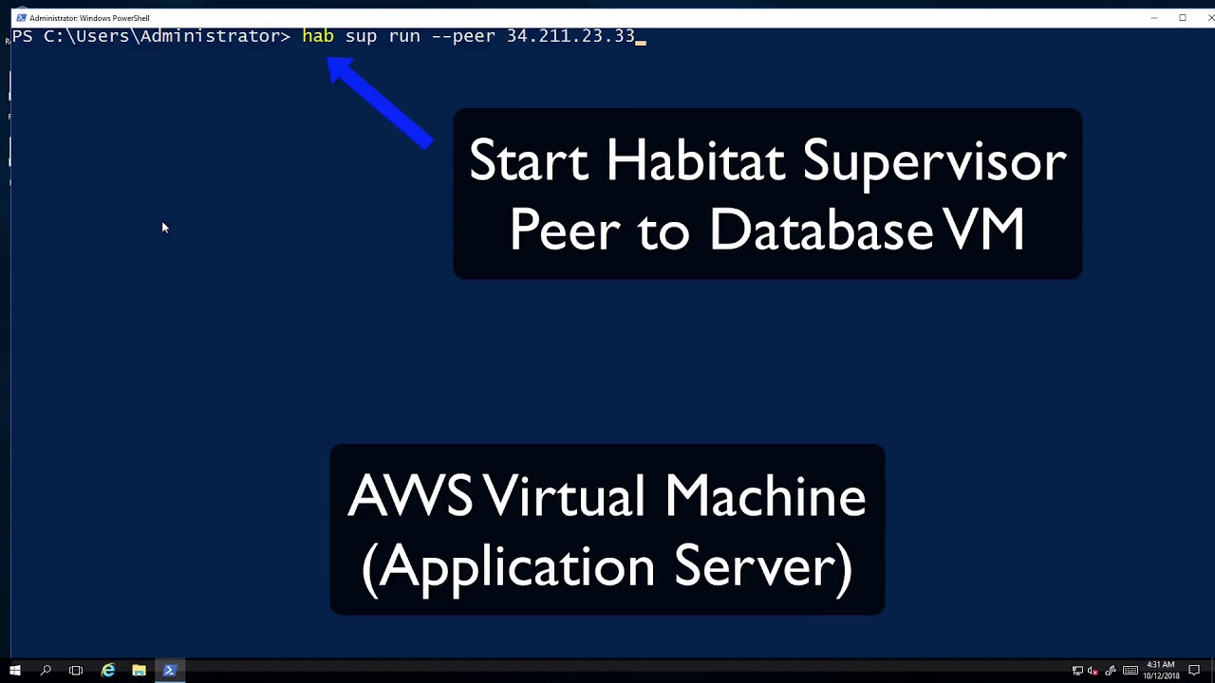The height and width of the screenshot is (683, 1215).
Task: Open the Action Center notifications icon
Action: coord(1194,671)
